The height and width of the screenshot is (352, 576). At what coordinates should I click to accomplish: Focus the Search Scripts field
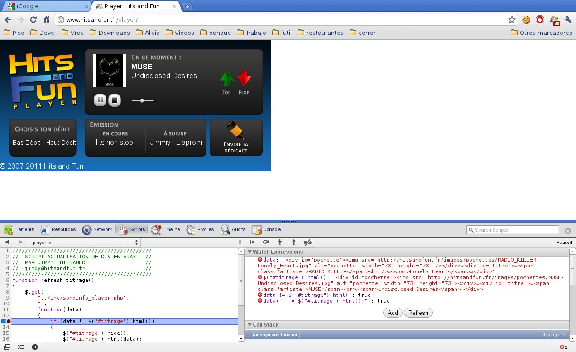pos(512,230)
